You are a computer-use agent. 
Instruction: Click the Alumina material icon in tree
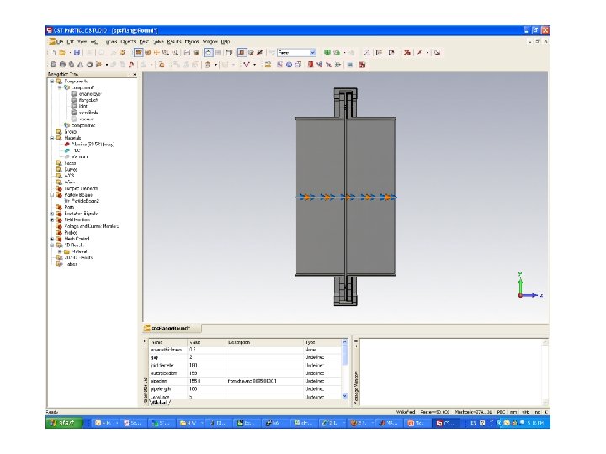[66, 144]
